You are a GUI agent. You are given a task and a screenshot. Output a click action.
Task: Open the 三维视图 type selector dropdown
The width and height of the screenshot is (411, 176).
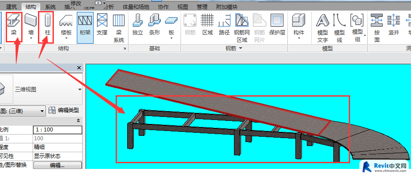80,90
